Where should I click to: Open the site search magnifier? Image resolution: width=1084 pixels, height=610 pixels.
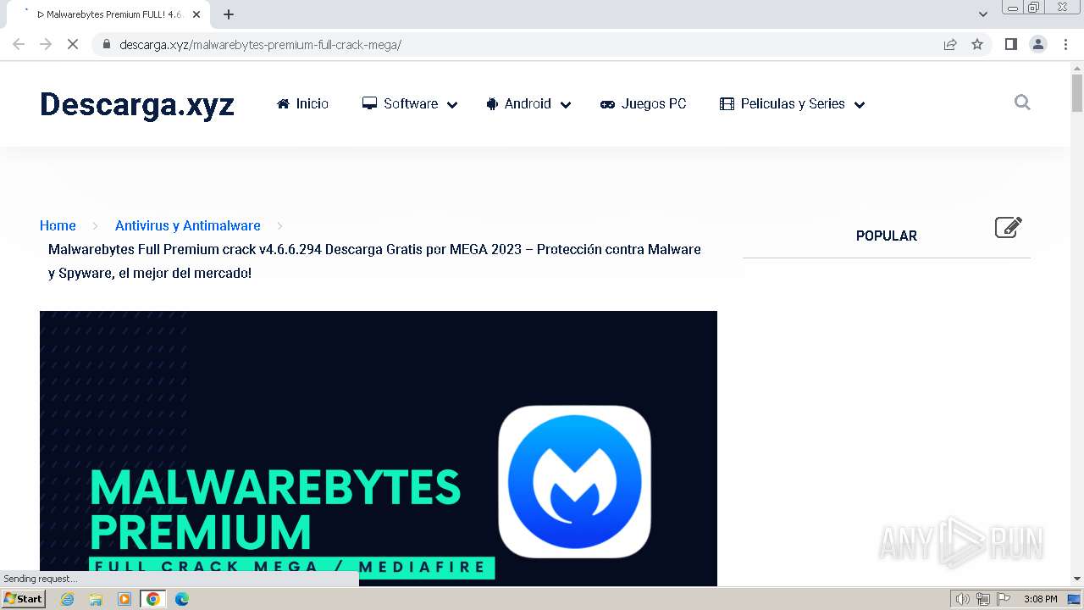1022,103
